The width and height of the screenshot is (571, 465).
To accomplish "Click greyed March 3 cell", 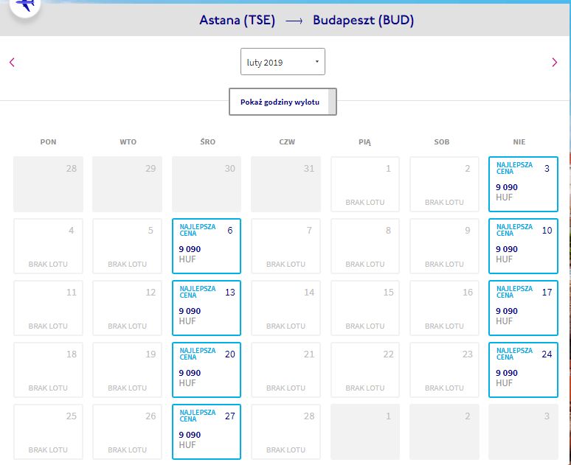I will (523, 432).
